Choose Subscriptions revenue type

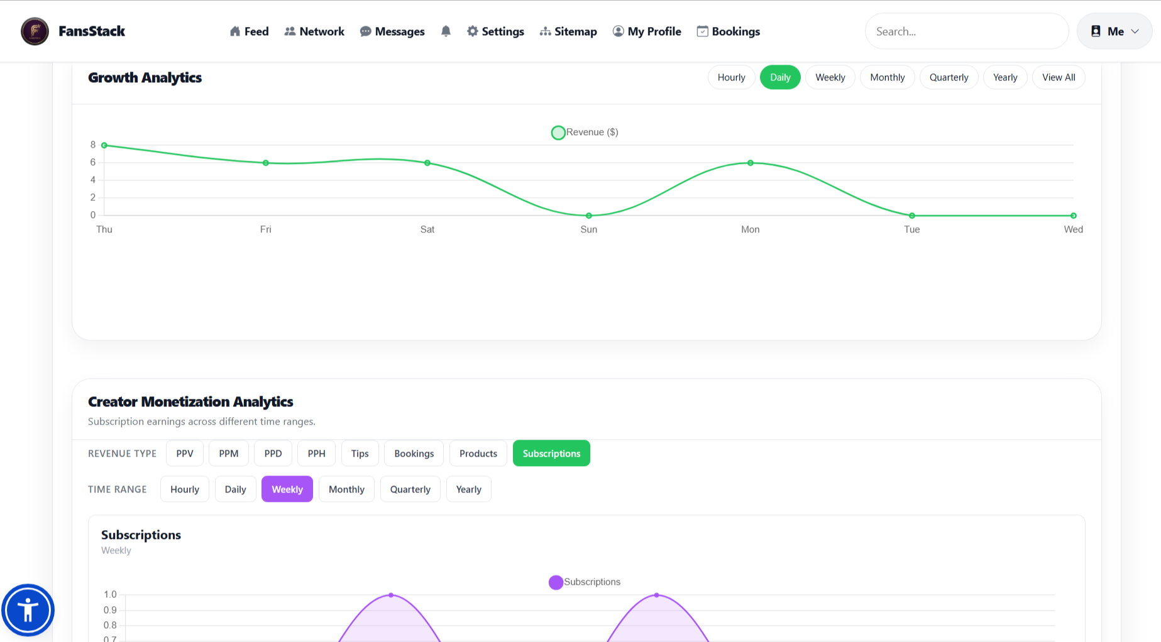point(551,454)
